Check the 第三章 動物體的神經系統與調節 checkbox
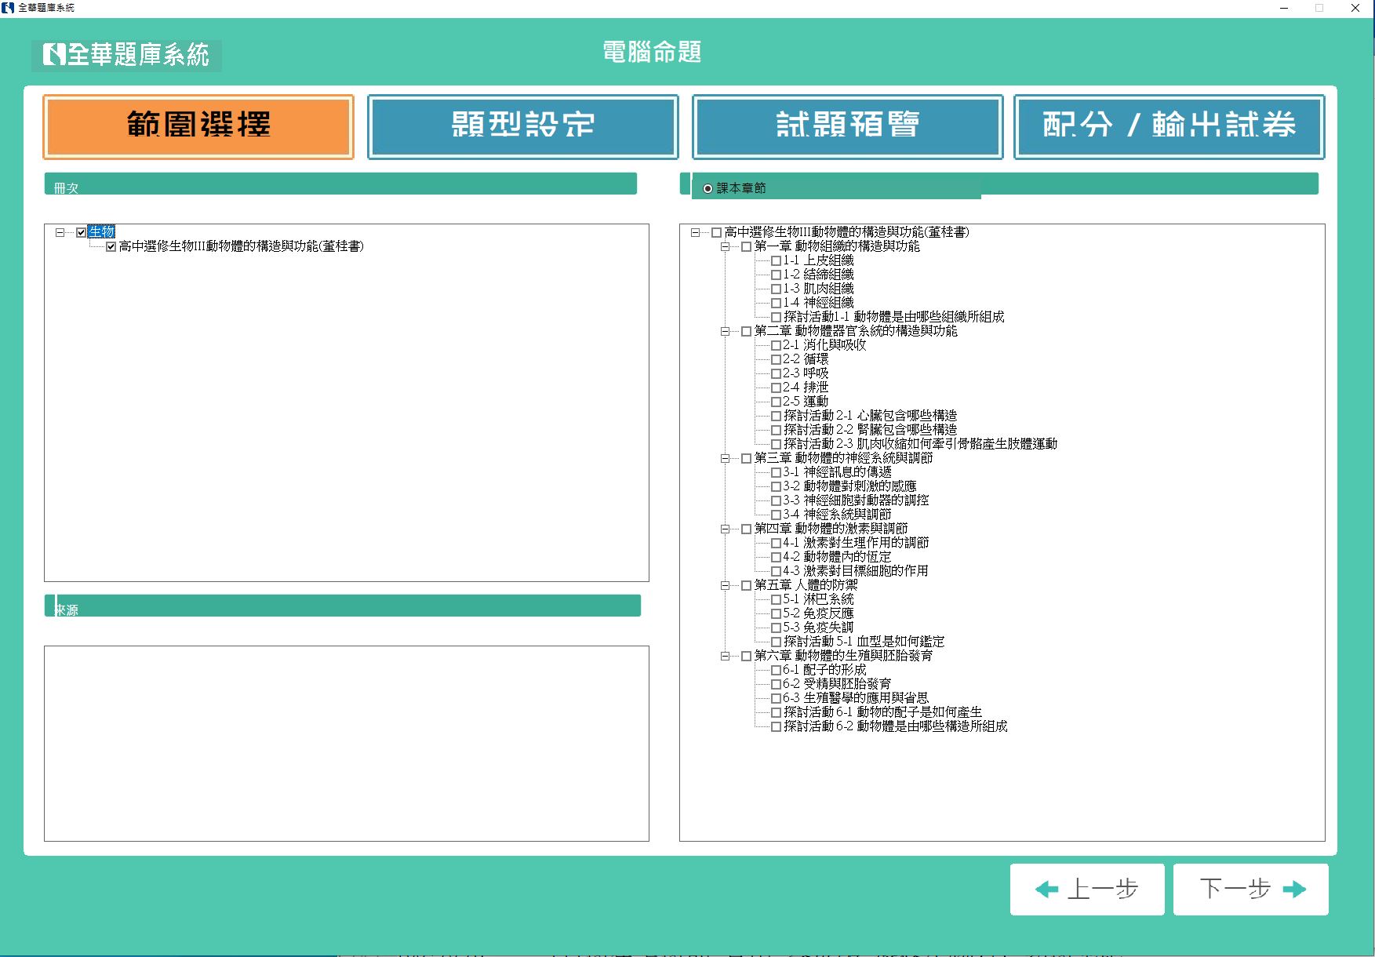Viewport: 1375px width, 957px height. point(747,458)
